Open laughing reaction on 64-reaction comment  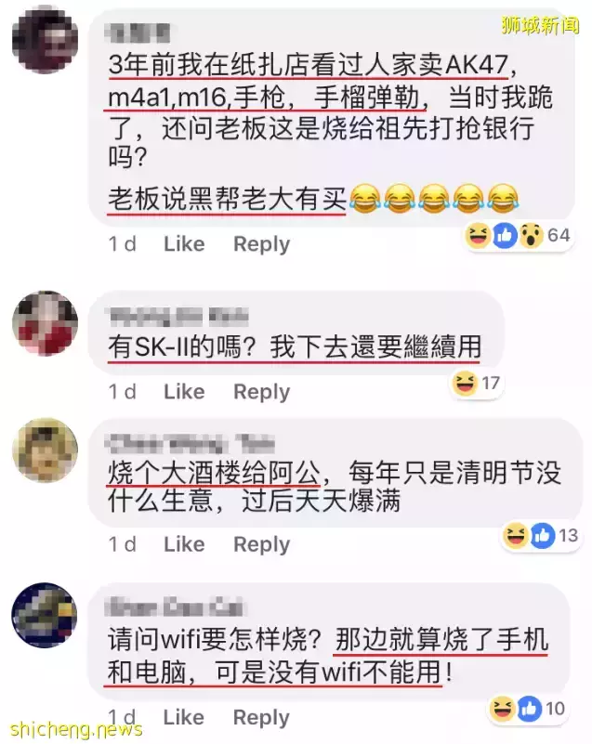tap(478, 235)
